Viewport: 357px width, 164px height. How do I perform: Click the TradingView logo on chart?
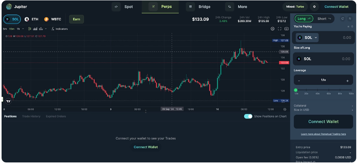(8, 102)
